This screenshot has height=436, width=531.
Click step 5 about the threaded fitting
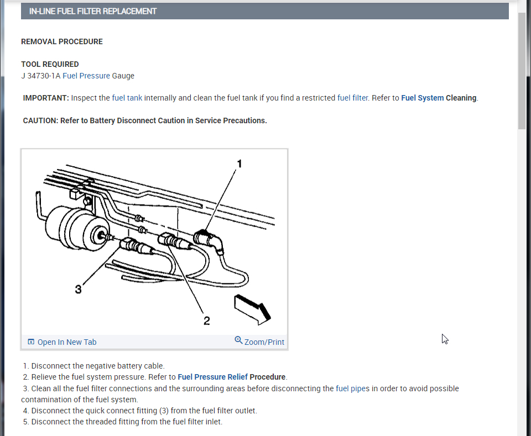point(123,422)
